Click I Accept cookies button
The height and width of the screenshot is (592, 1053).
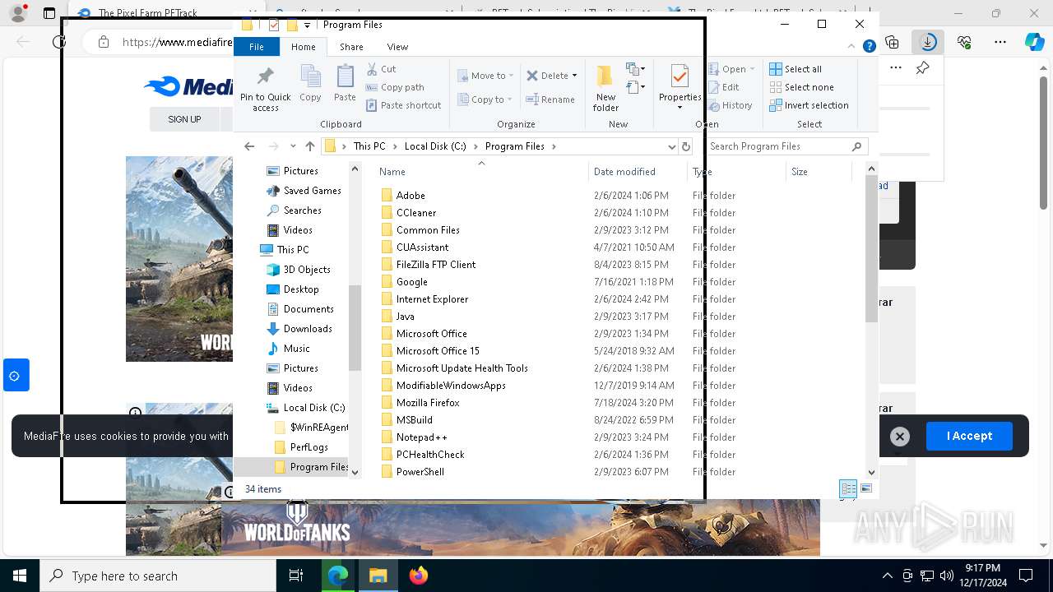969,436
